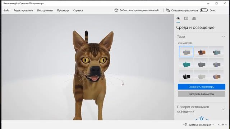Click the mixed reality icon
Viewport: 230px width, 129px height.
pos(168,10)
